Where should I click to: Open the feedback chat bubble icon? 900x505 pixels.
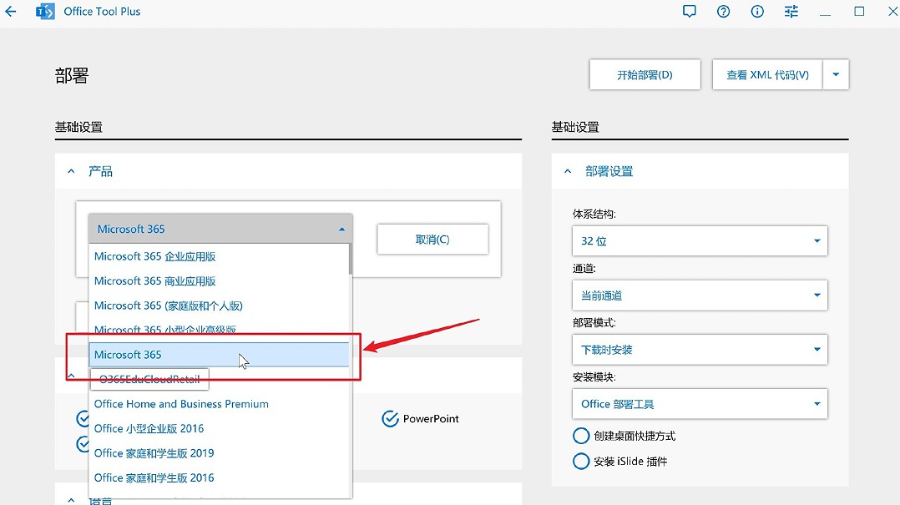tap(690, 12)
